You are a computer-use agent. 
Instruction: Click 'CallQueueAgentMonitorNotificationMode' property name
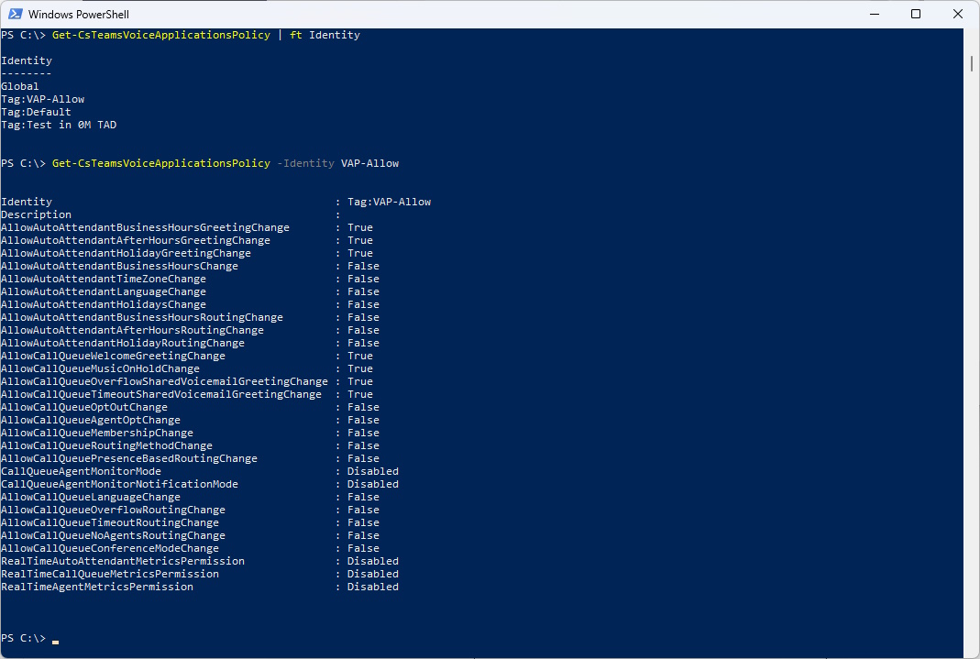pos(119,483)
